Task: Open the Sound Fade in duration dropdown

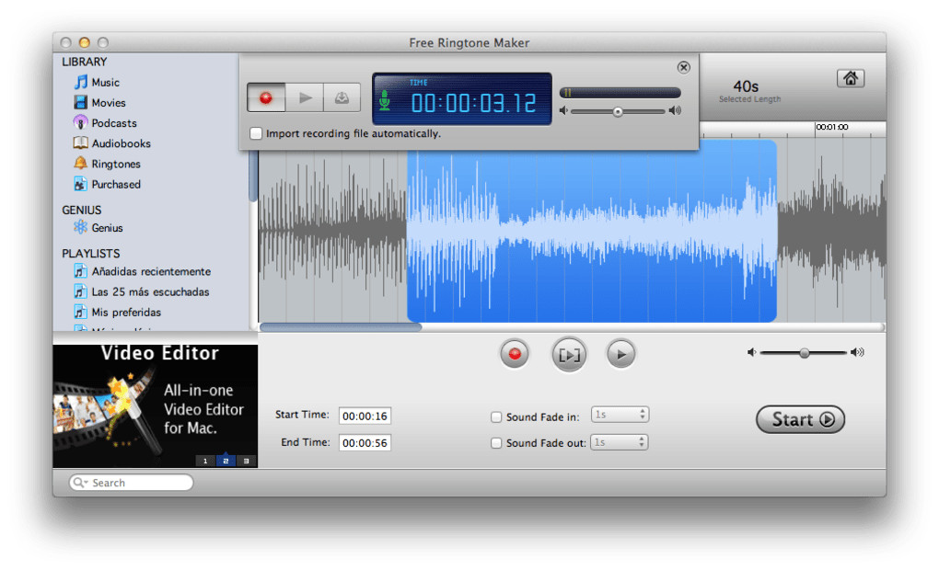Action: [x=620, y=416]
